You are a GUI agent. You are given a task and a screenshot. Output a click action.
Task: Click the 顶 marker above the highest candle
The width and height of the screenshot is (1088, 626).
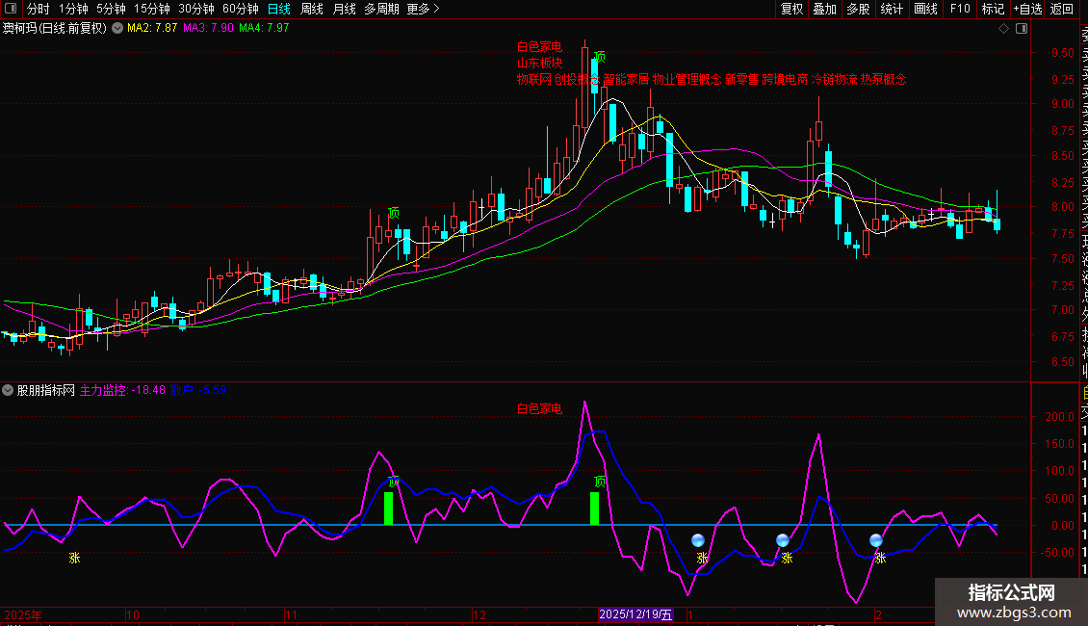click(600, 56)
